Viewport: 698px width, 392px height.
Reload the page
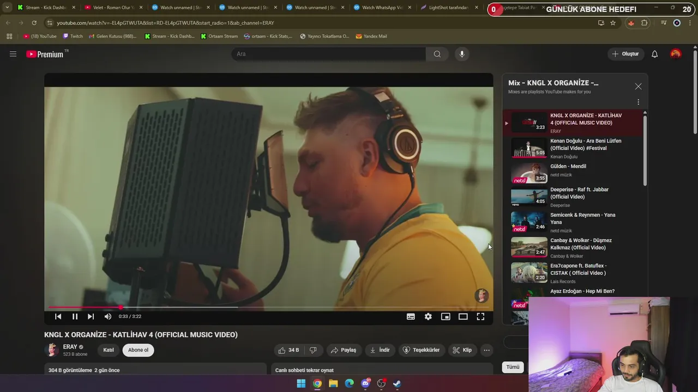34,23
